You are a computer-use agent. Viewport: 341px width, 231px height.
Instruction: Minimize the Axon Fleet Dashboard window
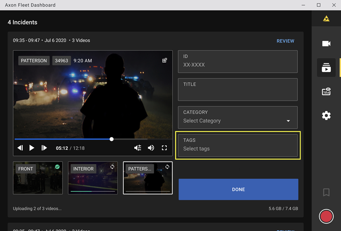tap(303, 5)
